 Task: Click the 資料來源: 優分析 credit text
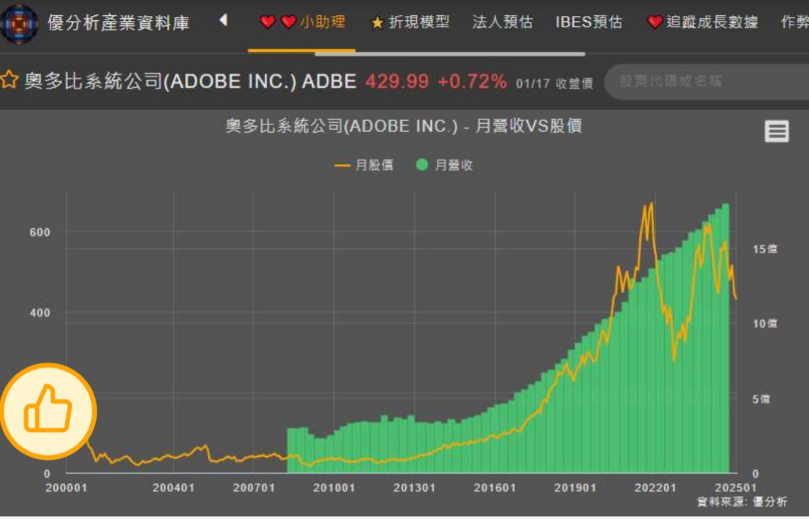[x=743, y=502]
